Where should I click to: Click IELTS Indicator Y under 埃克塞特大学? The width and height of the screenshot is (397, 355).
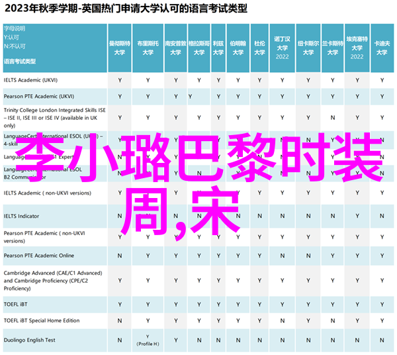(357, 216)
